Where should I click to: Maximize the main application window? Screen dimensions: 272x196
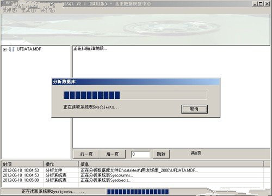click(x=261, y=4)
